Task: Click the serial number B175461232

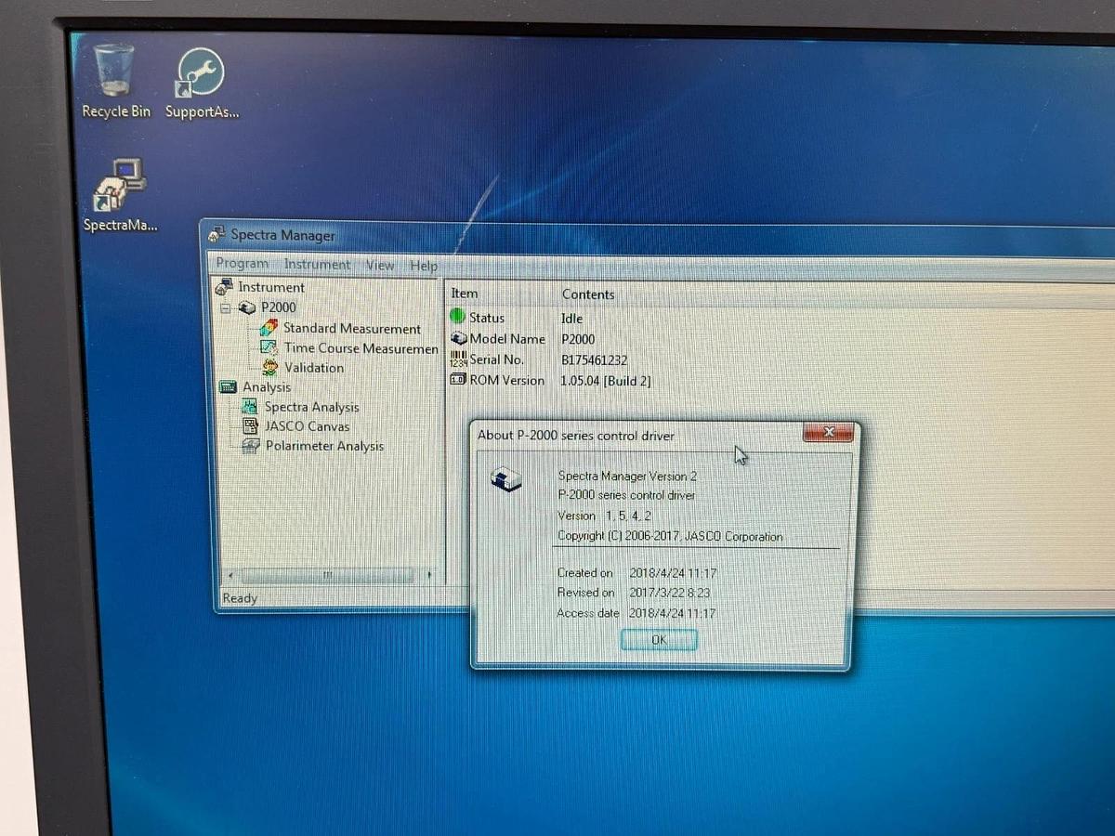Action: (x=594, y=359)
